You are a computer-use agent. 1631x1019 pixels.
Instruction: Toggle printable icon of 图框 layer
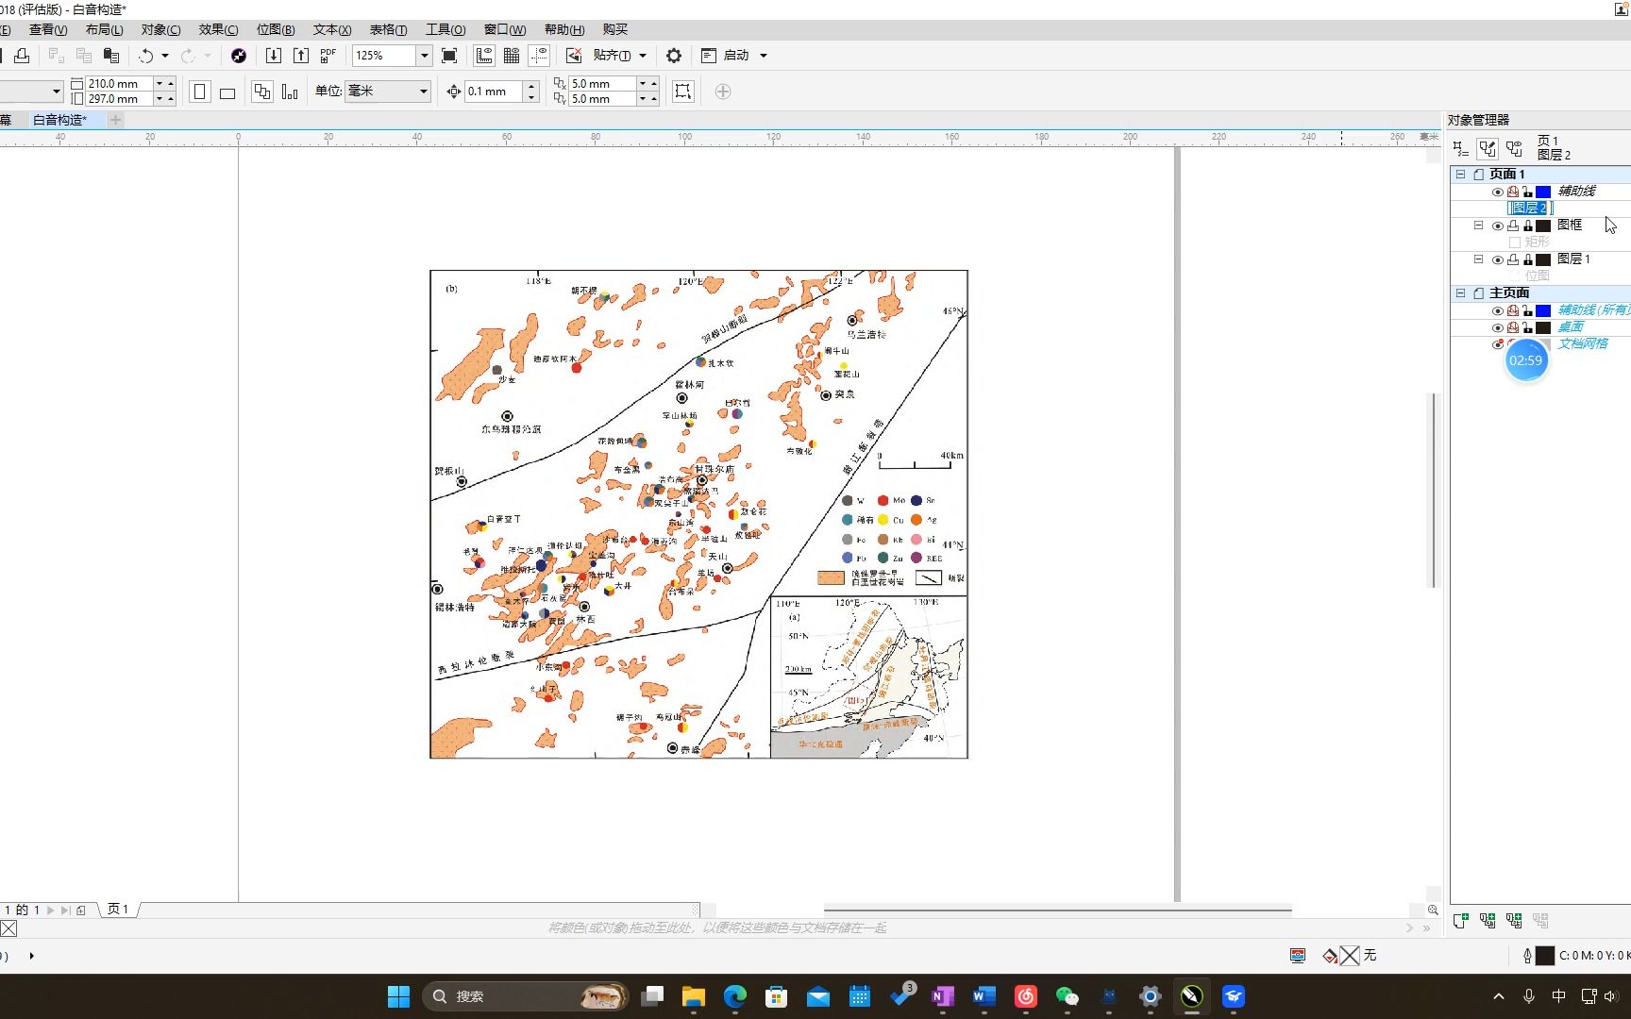(x=1512, y=226)
